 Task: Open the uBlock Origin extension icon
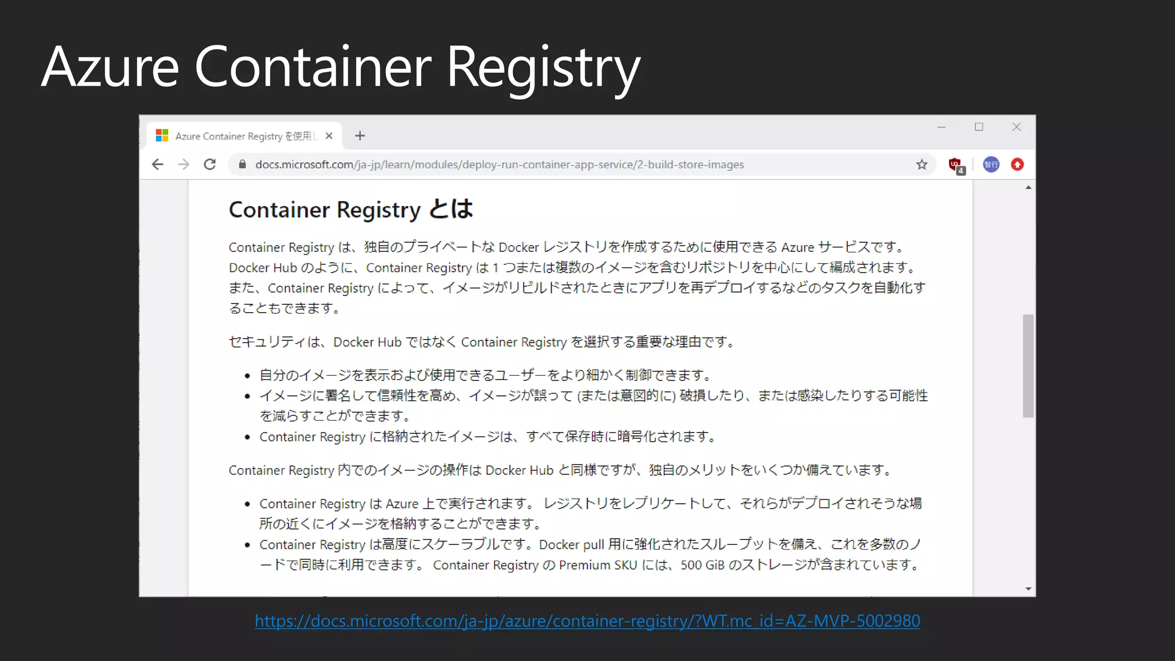pyautogui.click(x=956, y=165)
